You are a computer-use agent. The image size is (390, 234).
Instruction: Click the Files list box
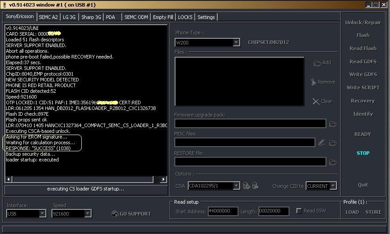tap(240, 82)
